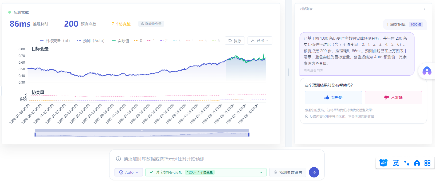Toggle covariate 2 in the chart legend
The height and width of the screenshot is (182, 435).
tap(163, 41)
